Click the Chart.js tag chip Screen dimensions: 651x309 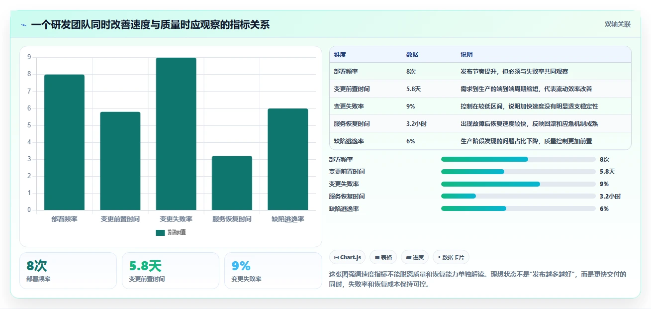click(348, 257)
